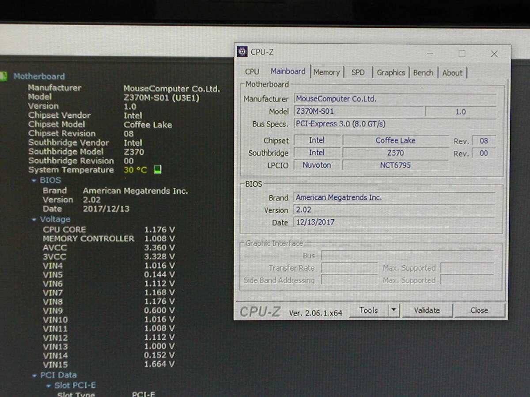The width and height of the screenshot is (530, 397).
Task: Open the SPD tab
Action: coord(358,72)
